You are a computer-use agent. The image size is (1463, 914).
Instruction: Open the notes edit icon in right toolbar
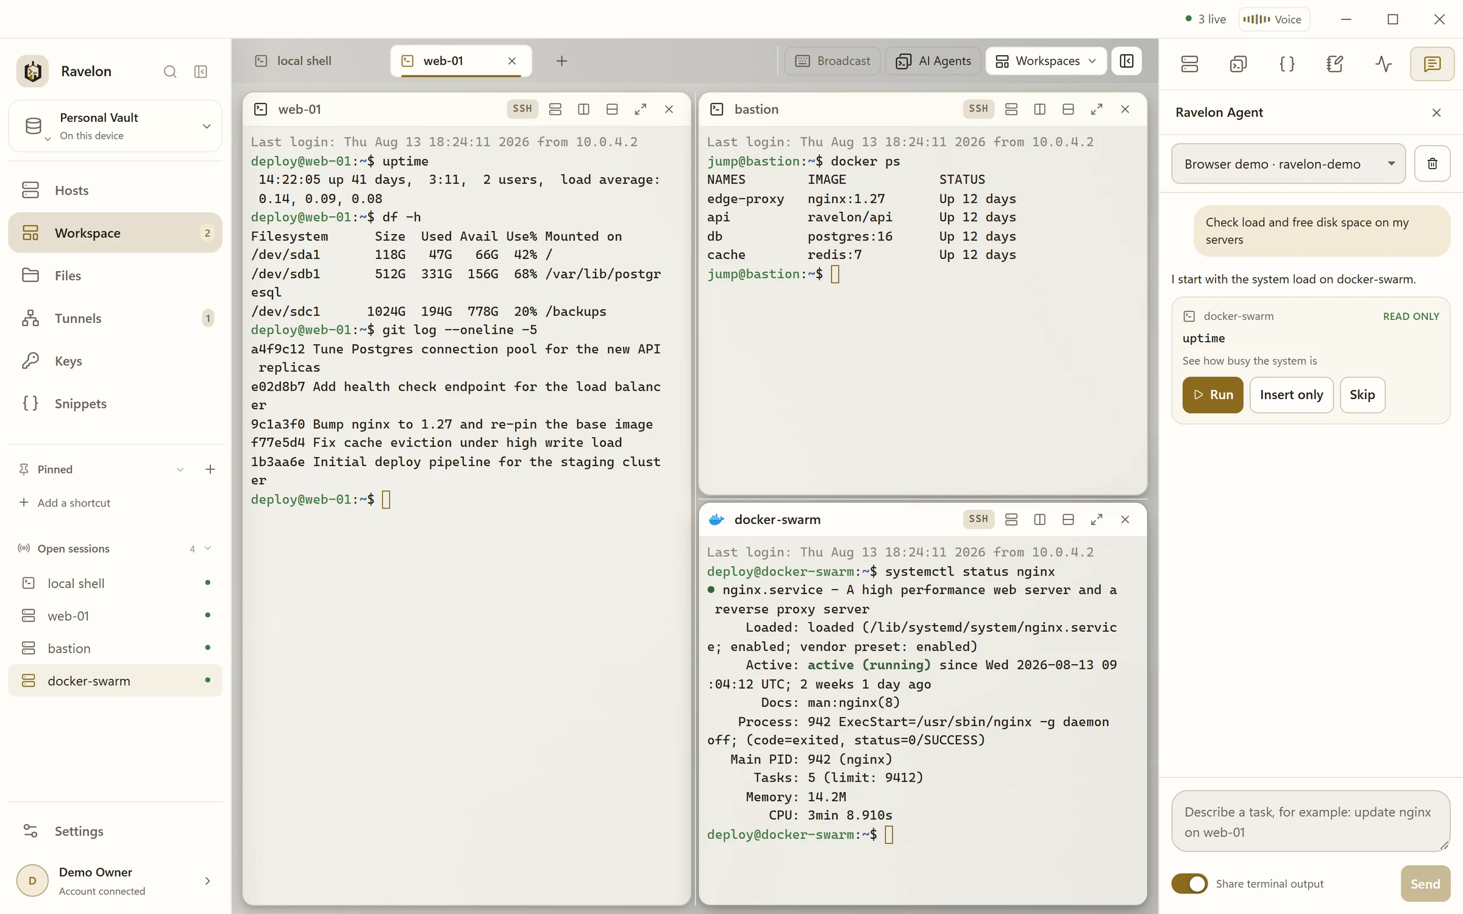coord(1335,64)
